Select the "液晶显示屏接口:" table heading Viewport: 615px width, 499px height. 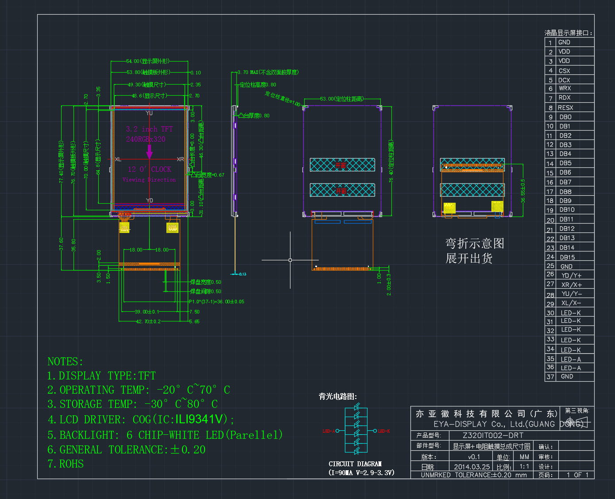569,33
